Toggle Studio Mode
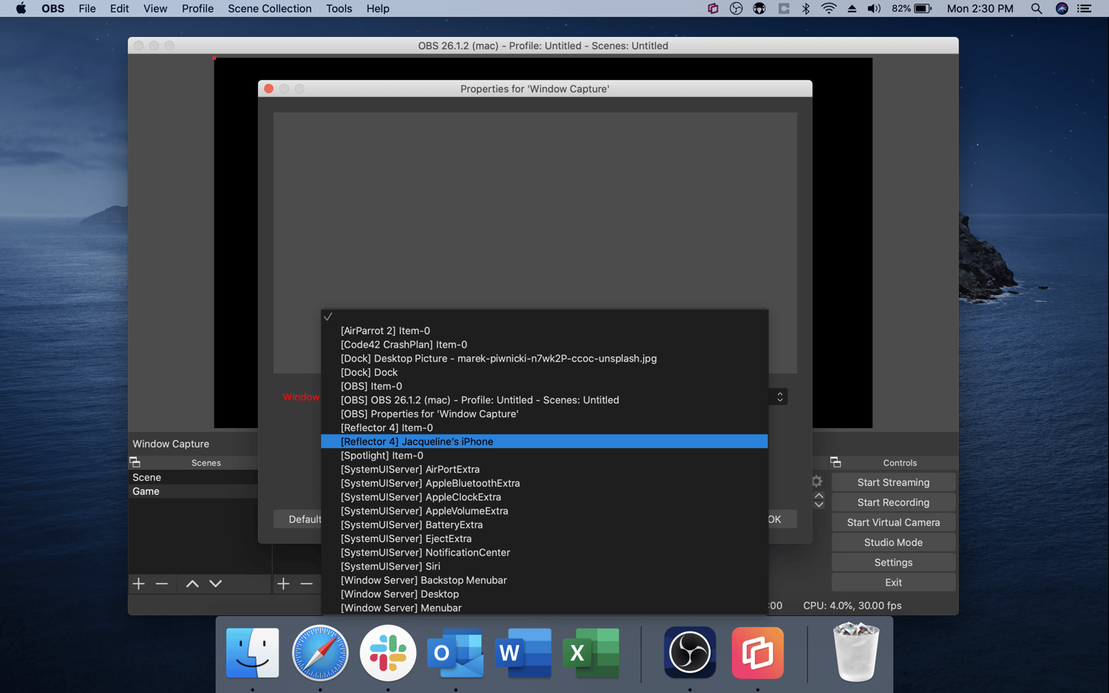This screenshot has width=1109, height=693. point(892,542)
